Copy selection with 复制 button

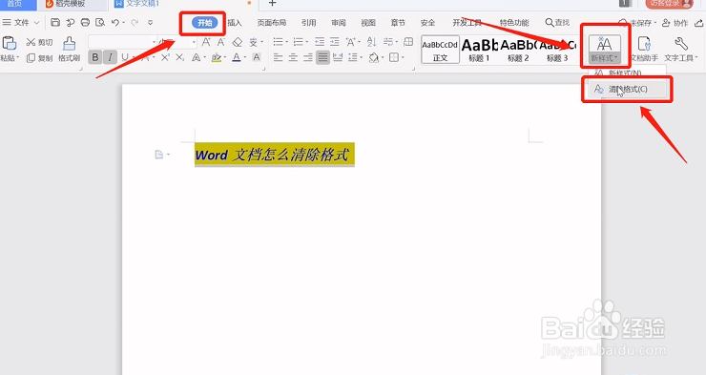[39, 57]
